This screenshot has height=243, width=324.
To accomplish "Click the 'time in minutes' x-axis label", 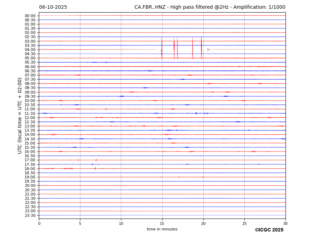I will pyautogui.click(x=162, y=229).
